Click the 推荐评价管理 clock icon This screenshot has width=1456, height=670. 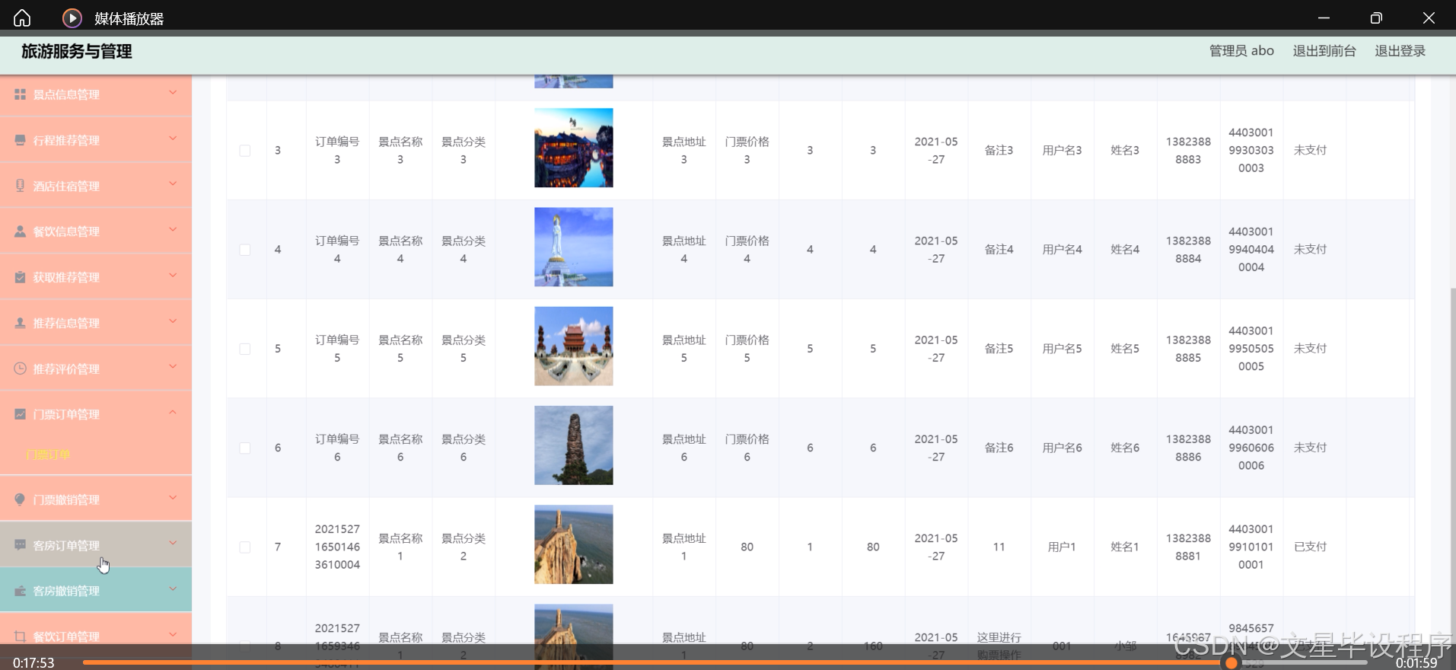click(21, 368)
